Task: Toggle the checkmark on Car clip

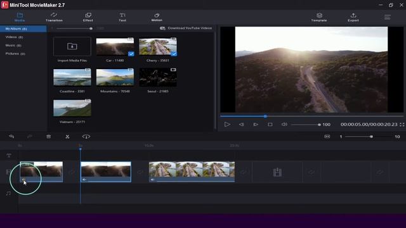Action: click(x=131, y=54)
